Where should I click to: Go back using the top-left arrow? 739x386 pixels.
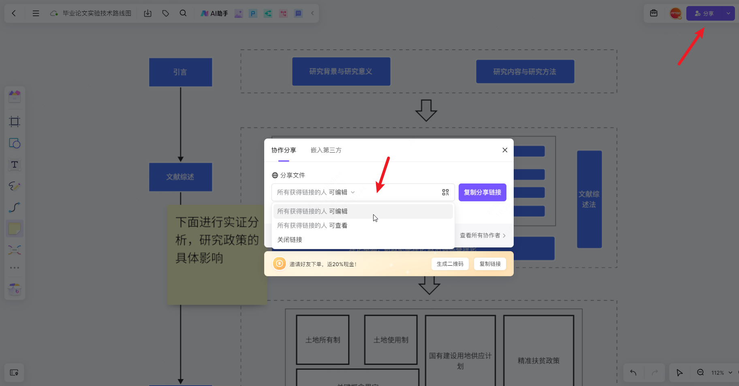pos(14,13)
